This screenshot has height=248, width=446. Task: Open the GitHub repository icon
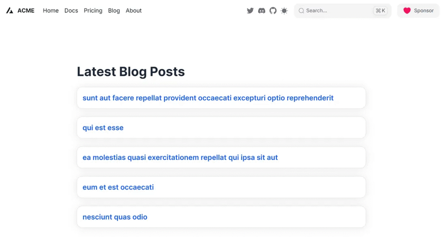(273, 10)
